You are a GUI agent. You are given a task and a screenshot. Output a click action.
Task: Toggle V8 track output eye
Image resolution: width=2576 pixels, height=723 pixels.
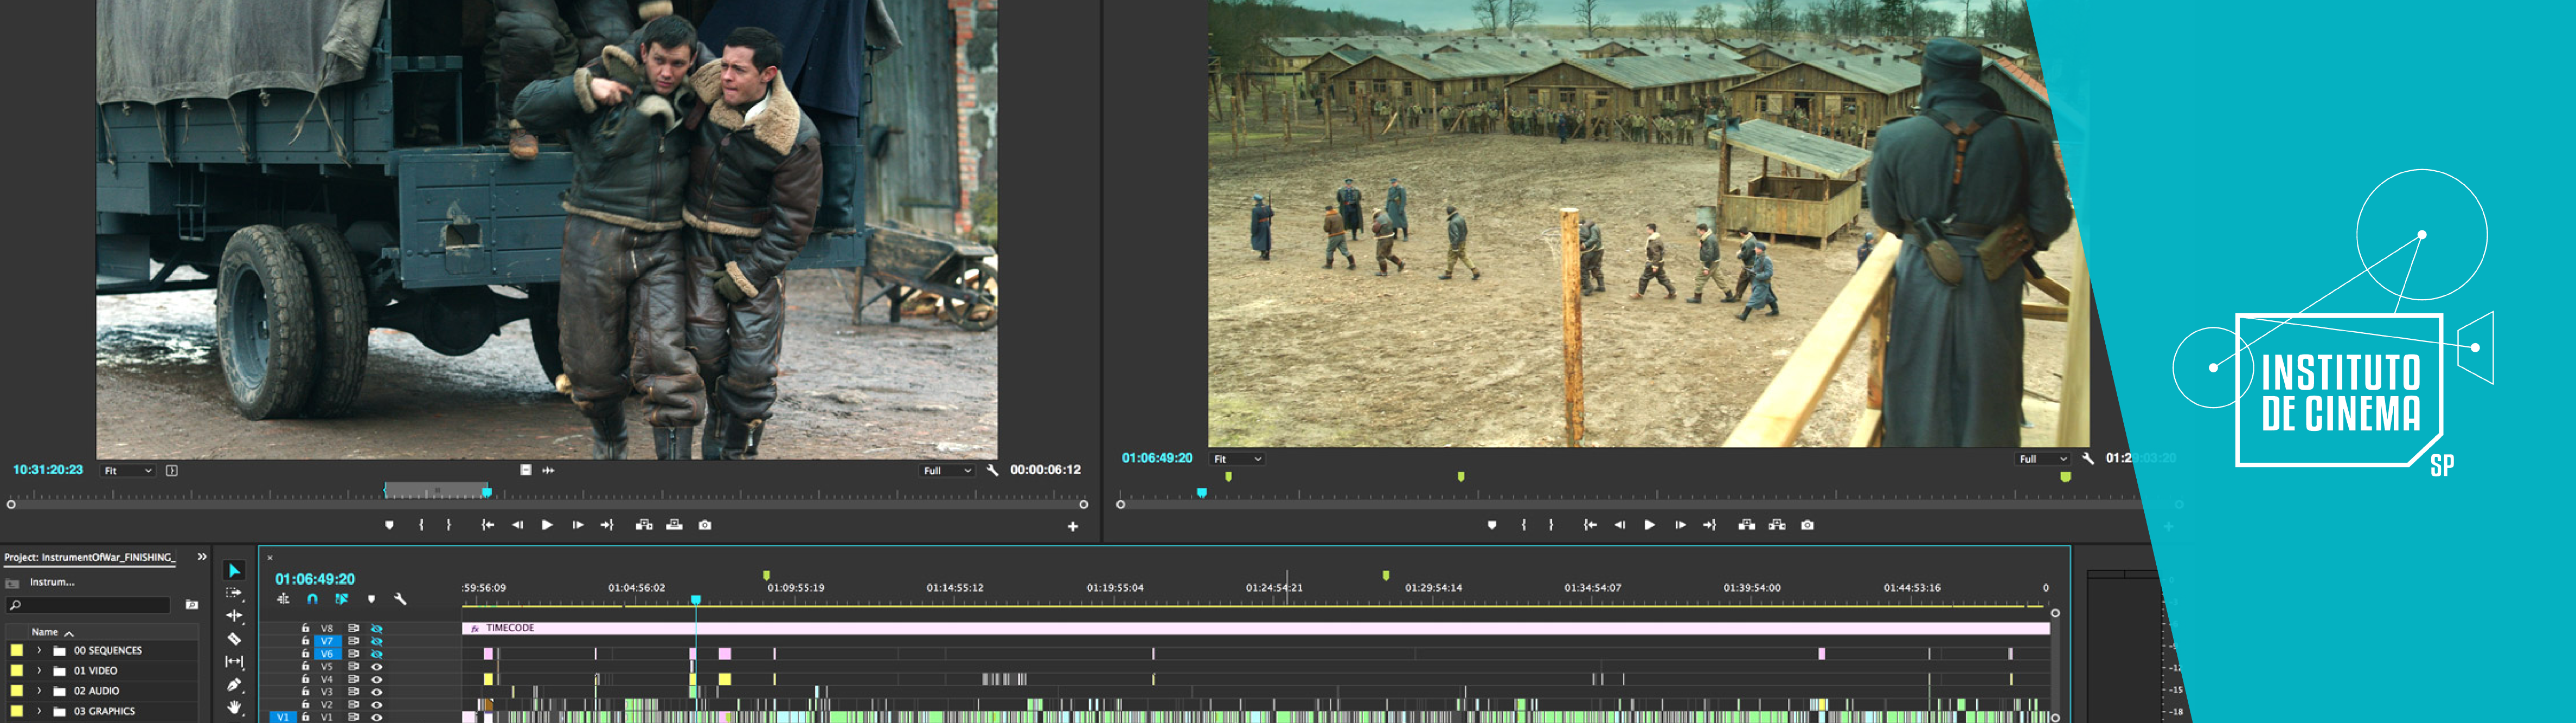click(377, 628)
